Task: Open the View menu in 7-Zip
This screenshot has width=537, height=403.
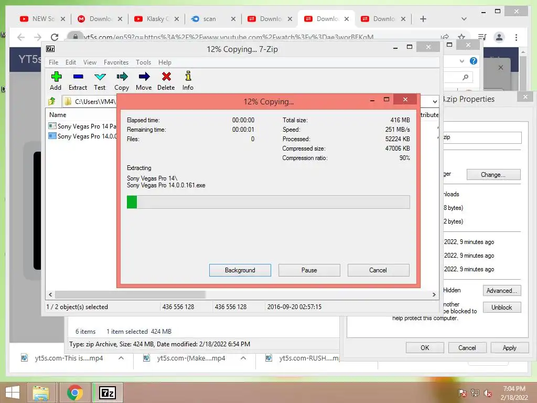Action: point(90,62)
